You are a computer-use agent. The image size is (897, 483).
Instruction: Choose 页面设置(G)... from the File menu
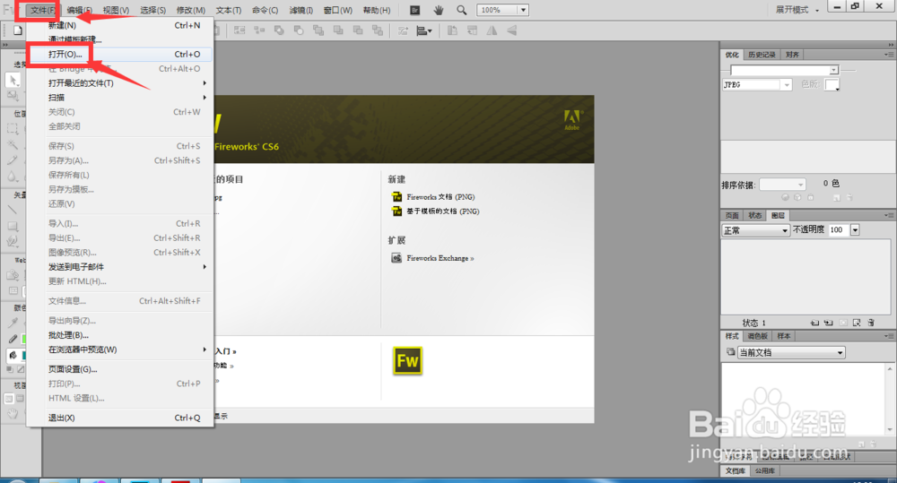tap(127, 369)
